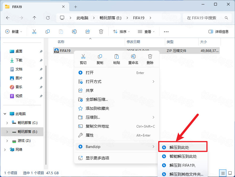Select 共享 in the context menu

(117, 90)
